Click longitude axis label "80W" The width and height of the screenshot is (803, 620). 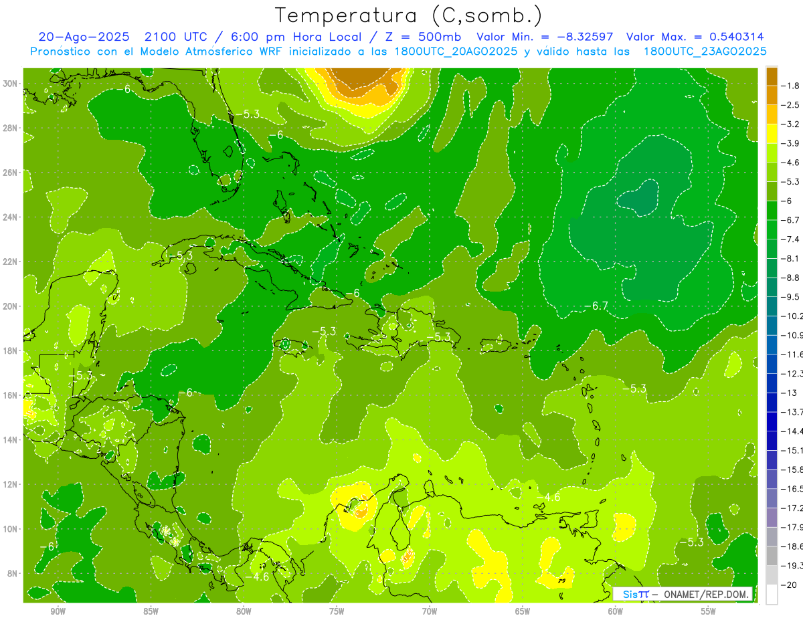click(244, 611)
